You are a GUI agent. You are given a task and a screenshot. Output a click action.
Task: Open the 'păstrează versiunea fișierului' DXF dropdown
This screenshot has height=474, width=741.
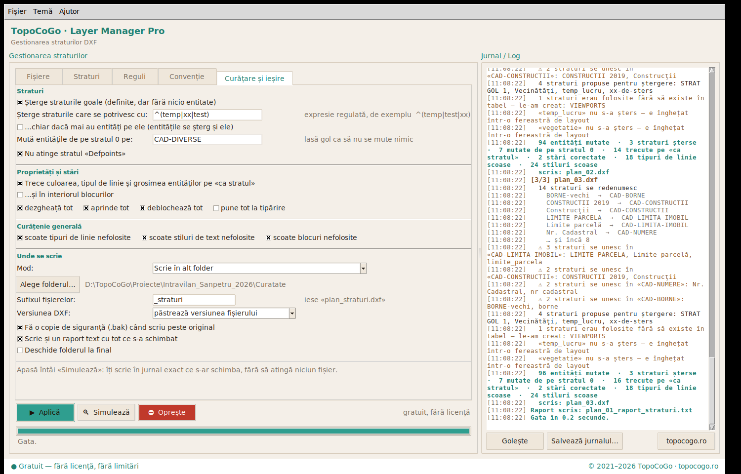click(x=224, y=313)
